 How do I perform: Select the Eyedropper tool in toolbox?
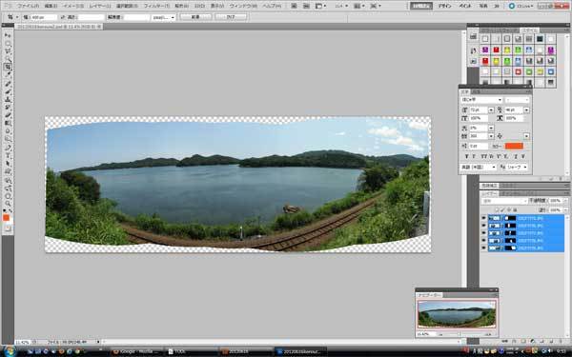[8, 74]
